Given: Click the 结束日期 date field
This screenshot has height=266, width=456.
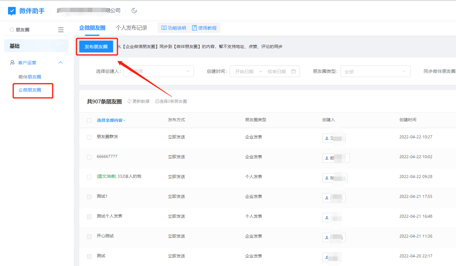Looking at the screenshot, I should point(276,71).
